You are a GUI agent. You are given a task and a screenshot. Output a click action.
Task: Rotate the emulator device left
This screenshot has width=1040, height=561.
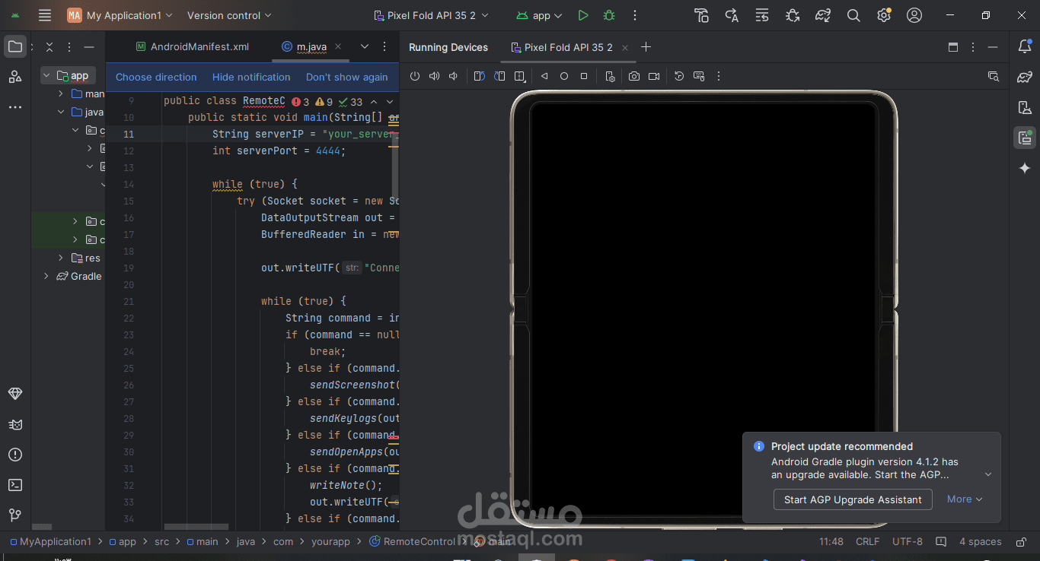[479, 76]
